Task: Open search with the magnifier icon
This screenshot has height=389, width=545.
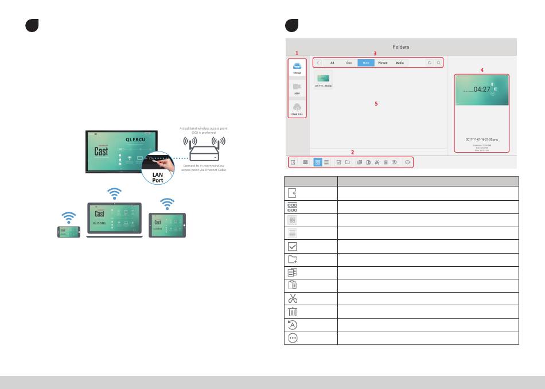Action: [439, 63]
